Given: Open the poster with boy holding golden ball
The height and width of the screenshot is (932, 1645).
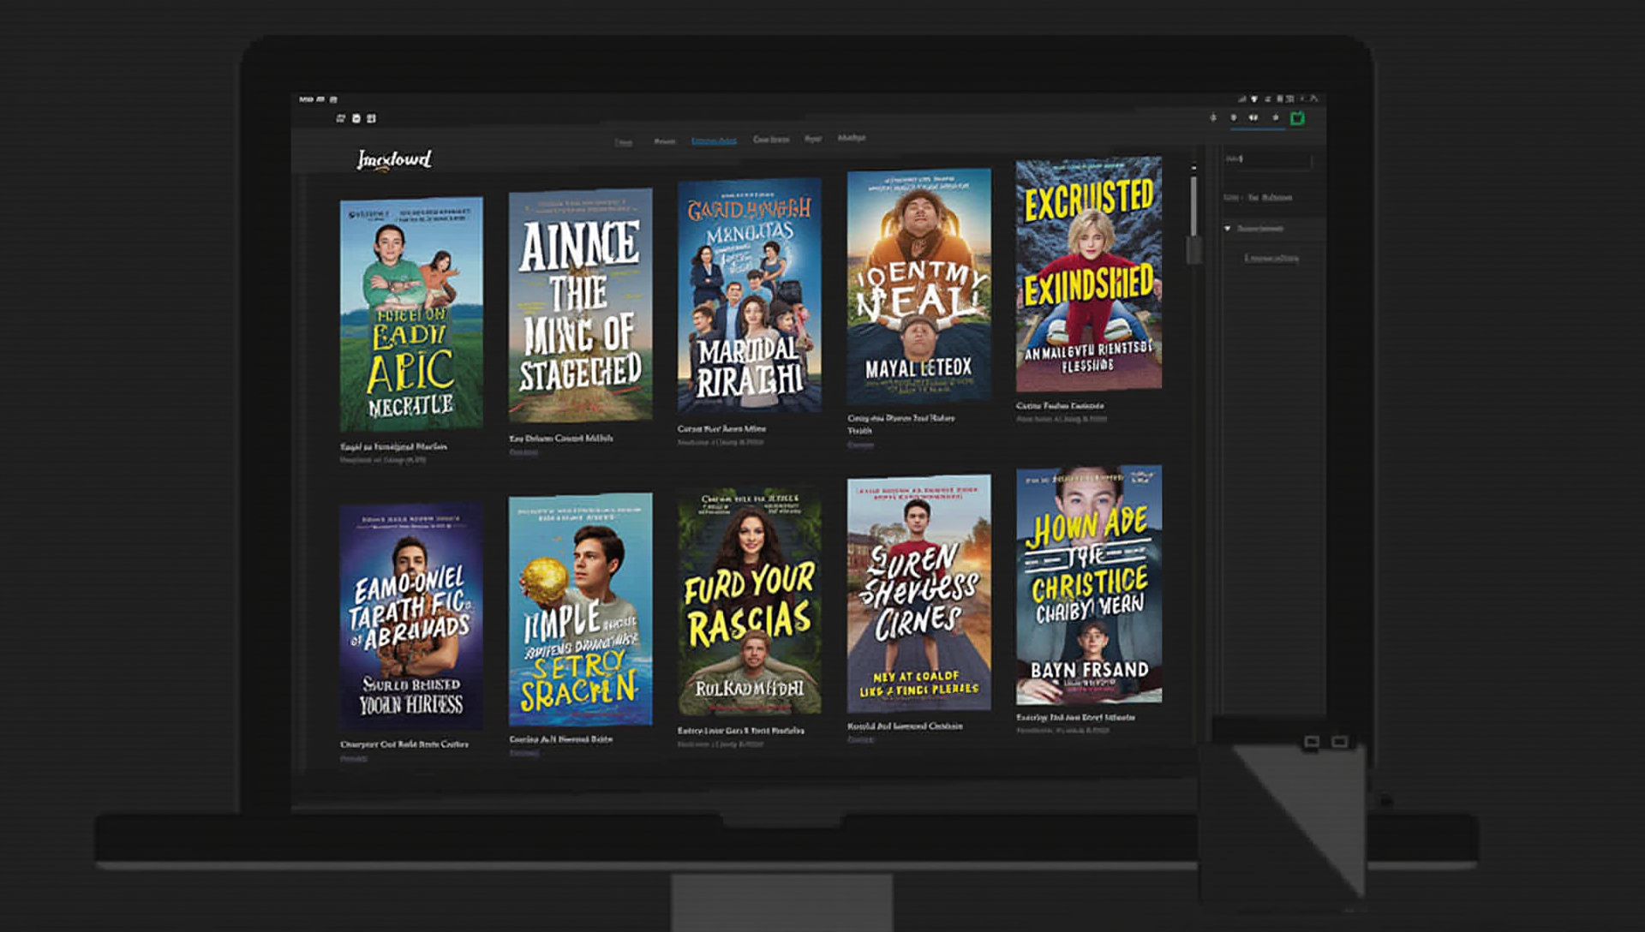Looking at the screenshot, I should pyautogui.click(x=580, y=609).
